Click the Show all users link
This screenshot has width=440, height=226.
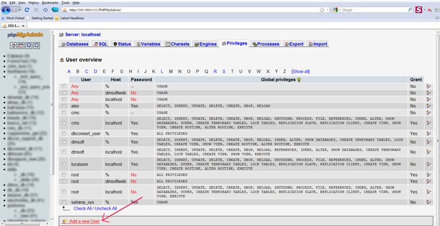point(300,71)
